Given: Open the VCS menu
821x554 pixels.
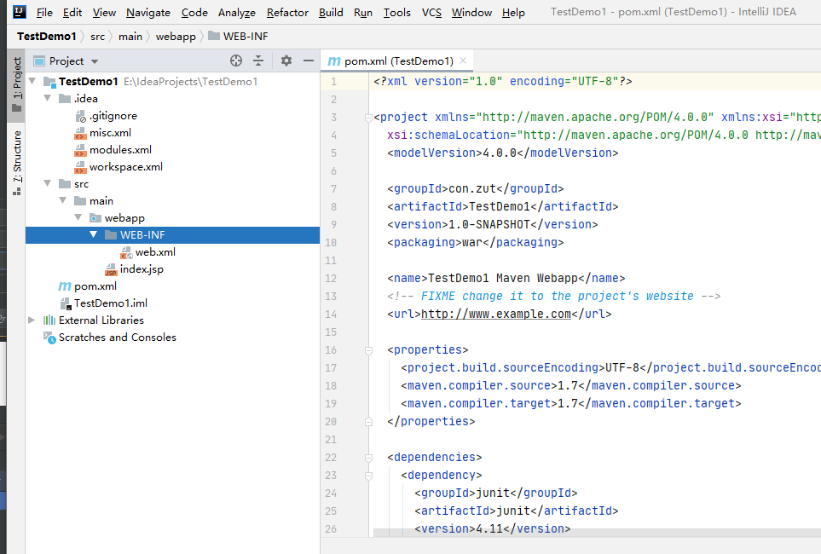Looking at the screenshot, I should click(x=431, y=12).
